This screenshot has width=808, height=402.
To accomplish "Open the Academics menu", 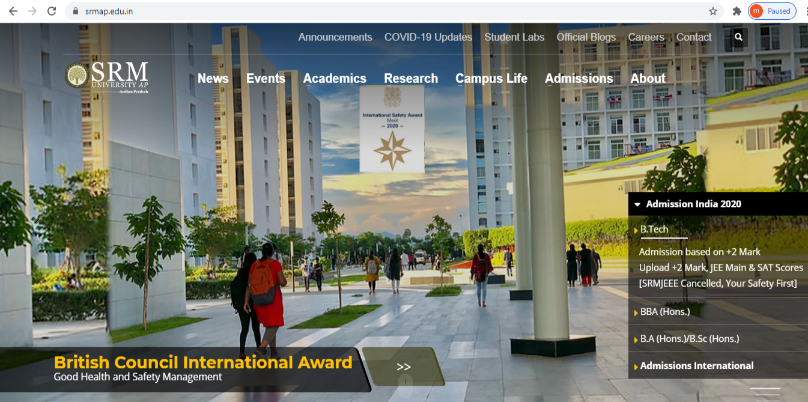I will click(x=335, y=79).
